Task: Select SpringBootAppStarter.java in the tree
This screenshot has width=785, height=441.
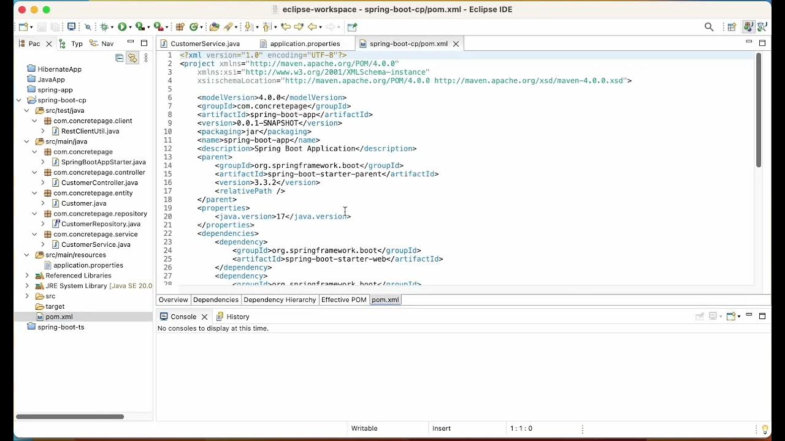Action: (x=103, y=162)
